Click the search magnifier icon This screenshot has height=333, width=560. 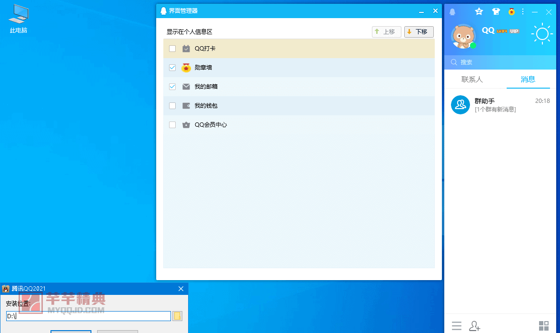[x=454, y=62]
